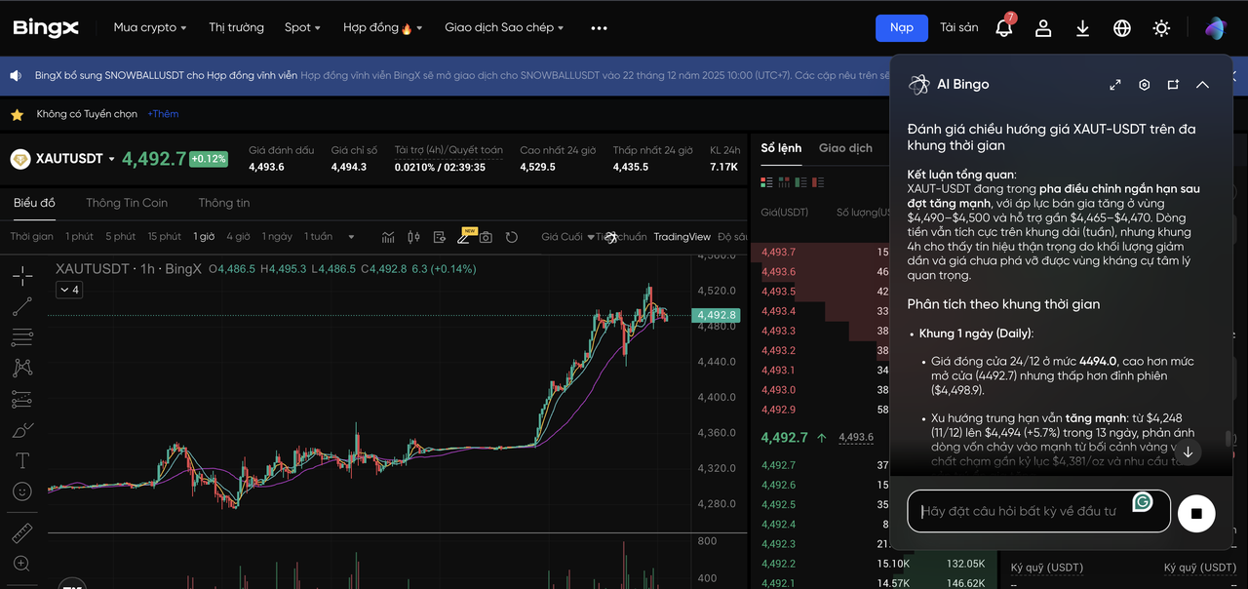Viewport: 1248px width, 589px height.
Task: Toggle light/dark theme with sun icon
Action: pos(1161,28)
